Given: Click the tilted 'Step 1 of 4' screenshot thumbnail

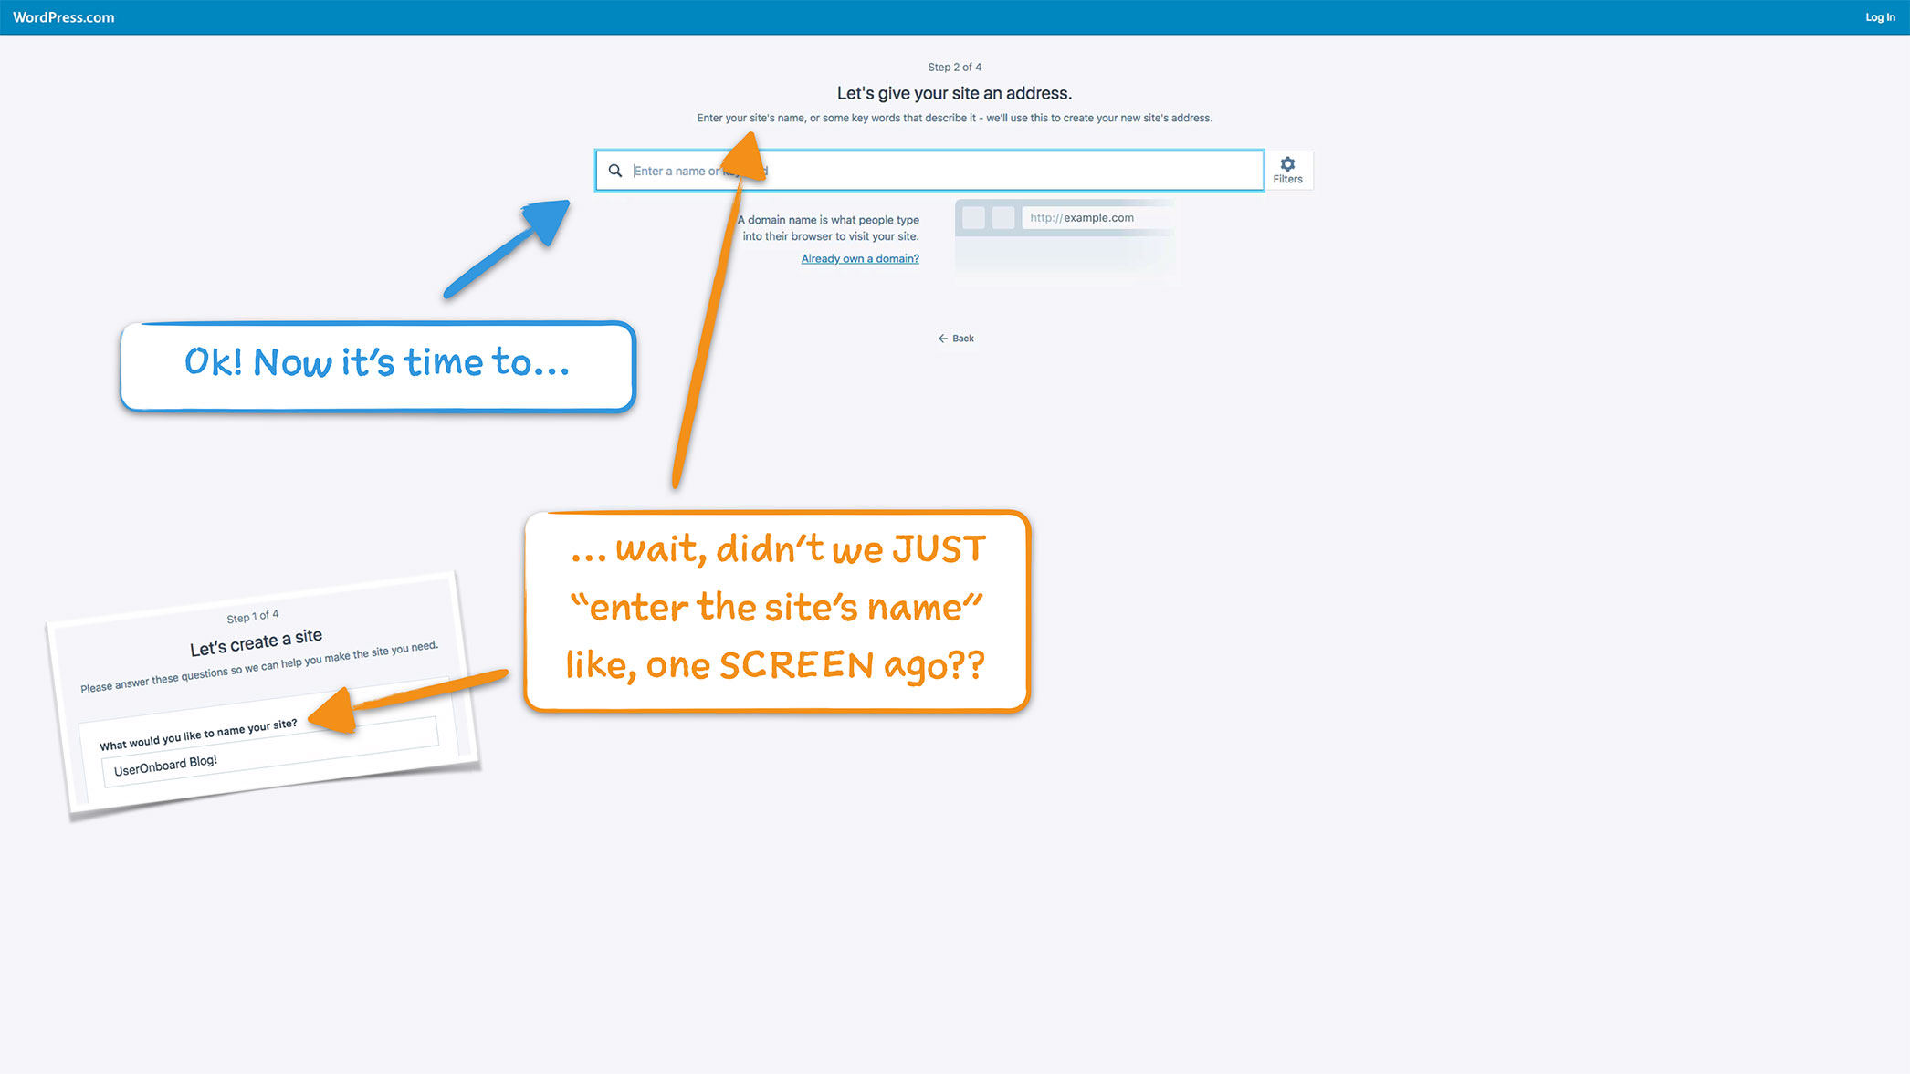Looking at the screenshot, I should click(265, 657).
